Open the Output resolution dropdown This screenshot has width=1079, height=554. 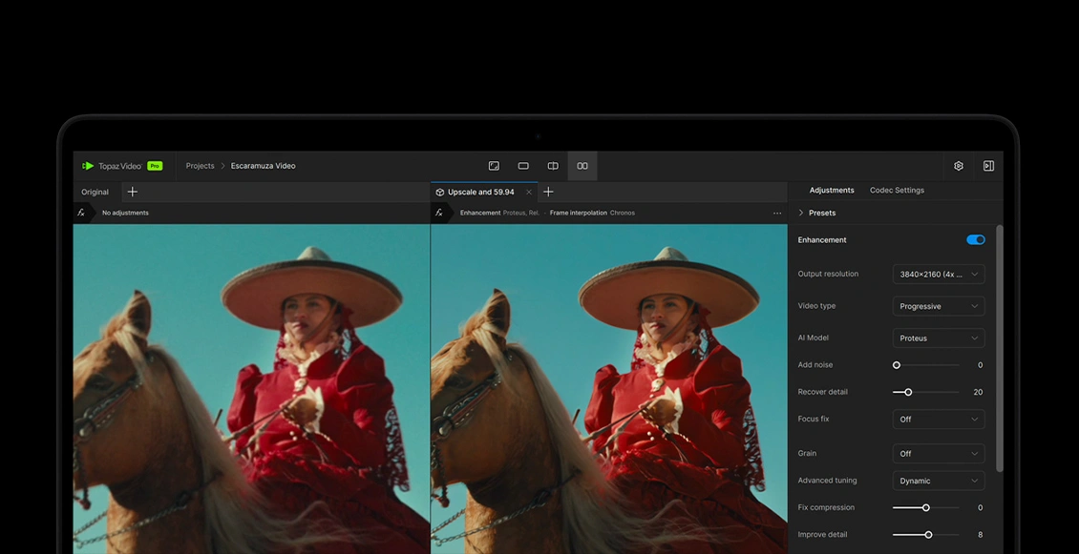939,275
